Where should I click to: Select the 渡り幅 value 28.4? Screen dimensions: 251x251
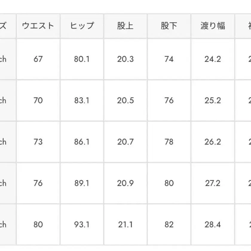click(212, 224)
